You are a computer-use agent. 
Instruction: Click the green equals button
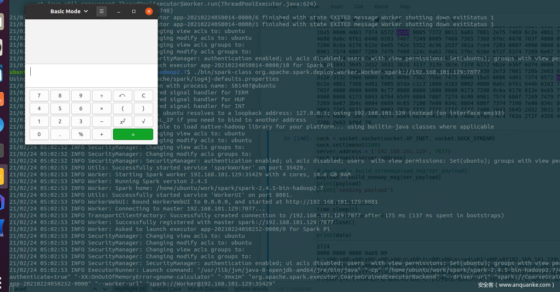(133, 134)
